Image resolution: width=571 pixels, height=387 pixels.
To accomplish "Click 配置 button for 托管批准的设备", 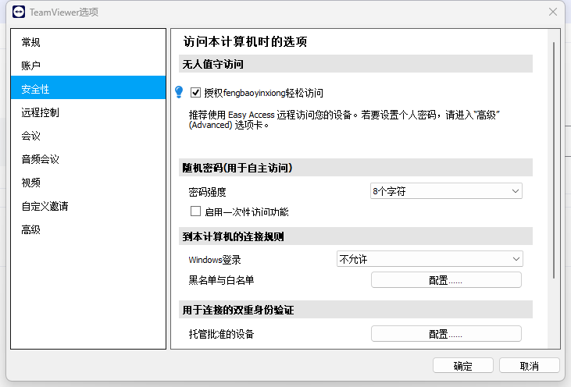I will coord(446,333).
